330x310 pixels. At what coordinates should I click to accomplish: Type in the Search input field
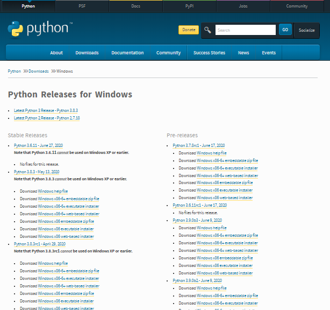pos(245,30)
